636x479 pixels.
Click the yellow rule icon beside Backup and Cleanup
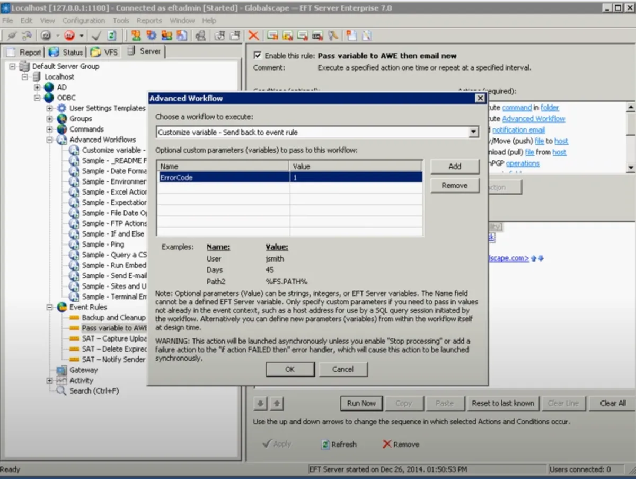(x=74, y=318)
